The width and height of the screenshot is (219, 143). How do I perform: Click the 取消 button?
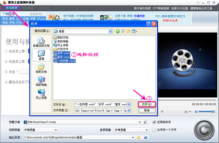pos(147,110)
